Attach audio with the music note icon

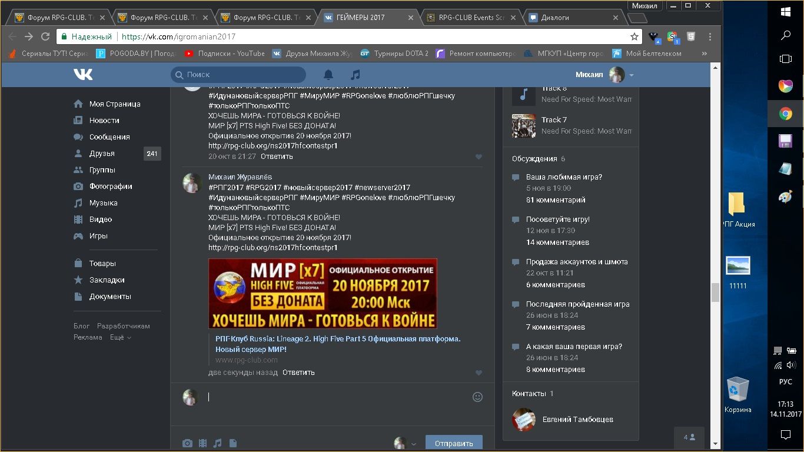coord(218,443)
